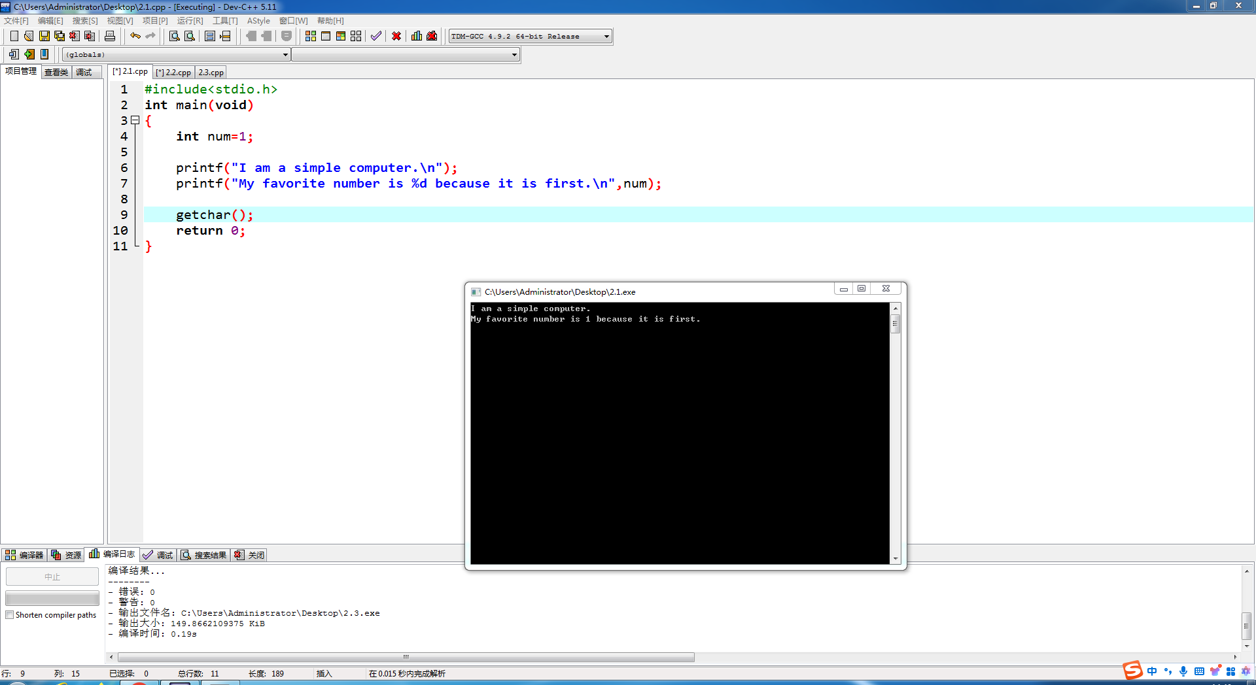Image resolution: width=1256 pixels, height=685 pixels.
Task: Open the (globals) scope dropdown
Action: click(x=177, y=55)
